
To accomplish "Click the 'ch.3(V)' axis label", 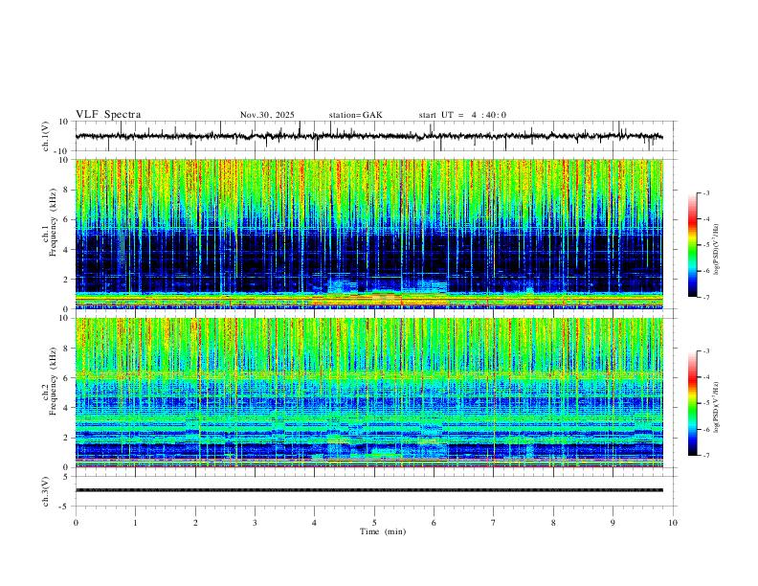I will coord(46,491).
